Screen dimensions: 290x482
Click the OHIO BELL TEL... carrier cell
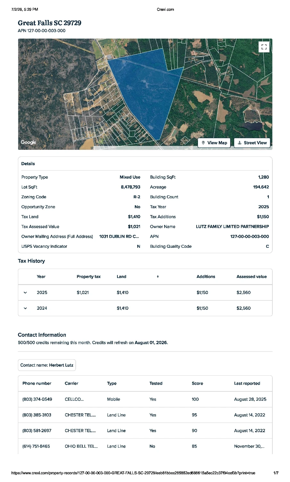click(81, 446)
